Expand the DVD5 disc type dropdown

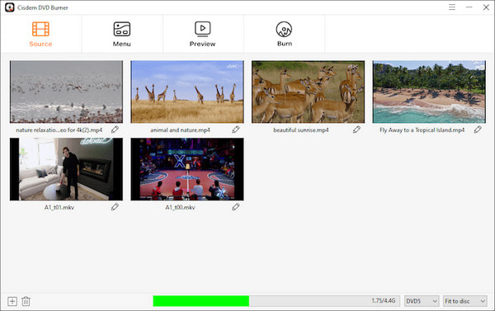tap(422, 301)
